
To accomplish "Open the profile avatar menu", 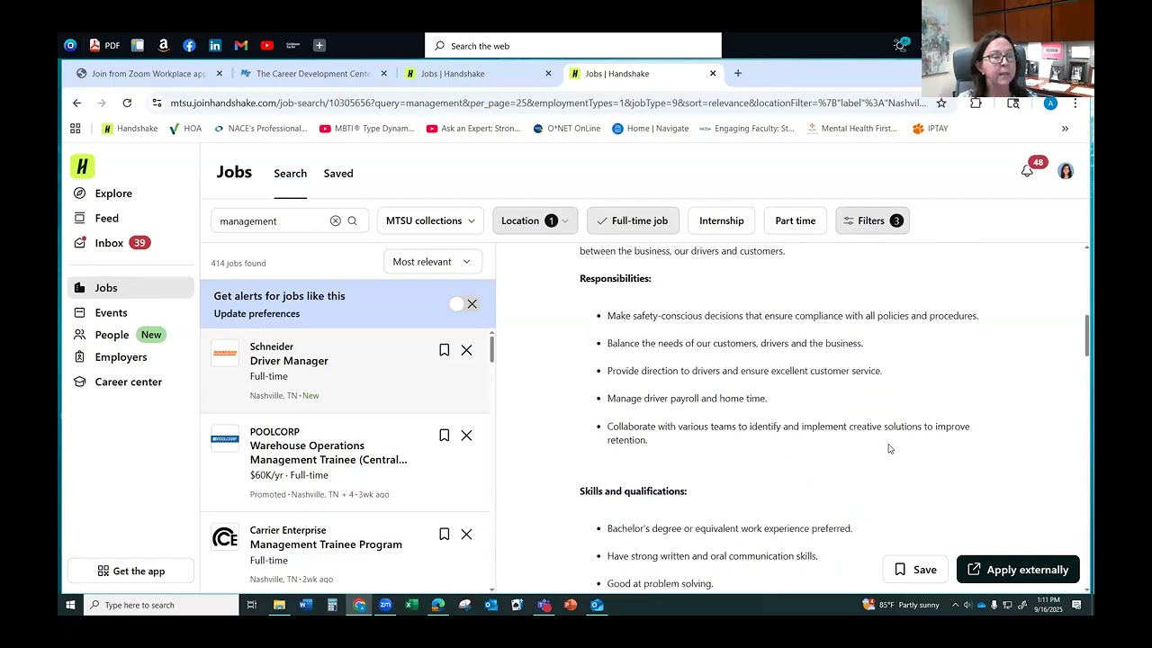I will [1066, 171].
